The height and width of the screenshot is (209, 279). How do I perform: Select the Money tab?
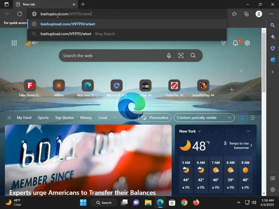86,118
